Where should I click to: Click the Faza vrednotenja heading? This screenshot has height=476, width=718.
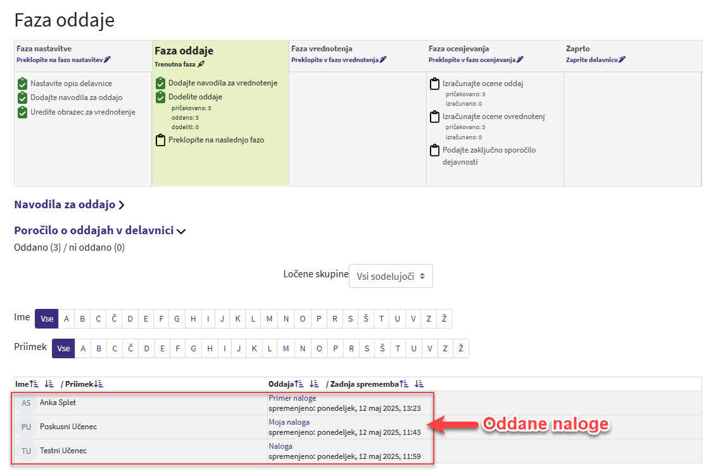coord(322,49)
